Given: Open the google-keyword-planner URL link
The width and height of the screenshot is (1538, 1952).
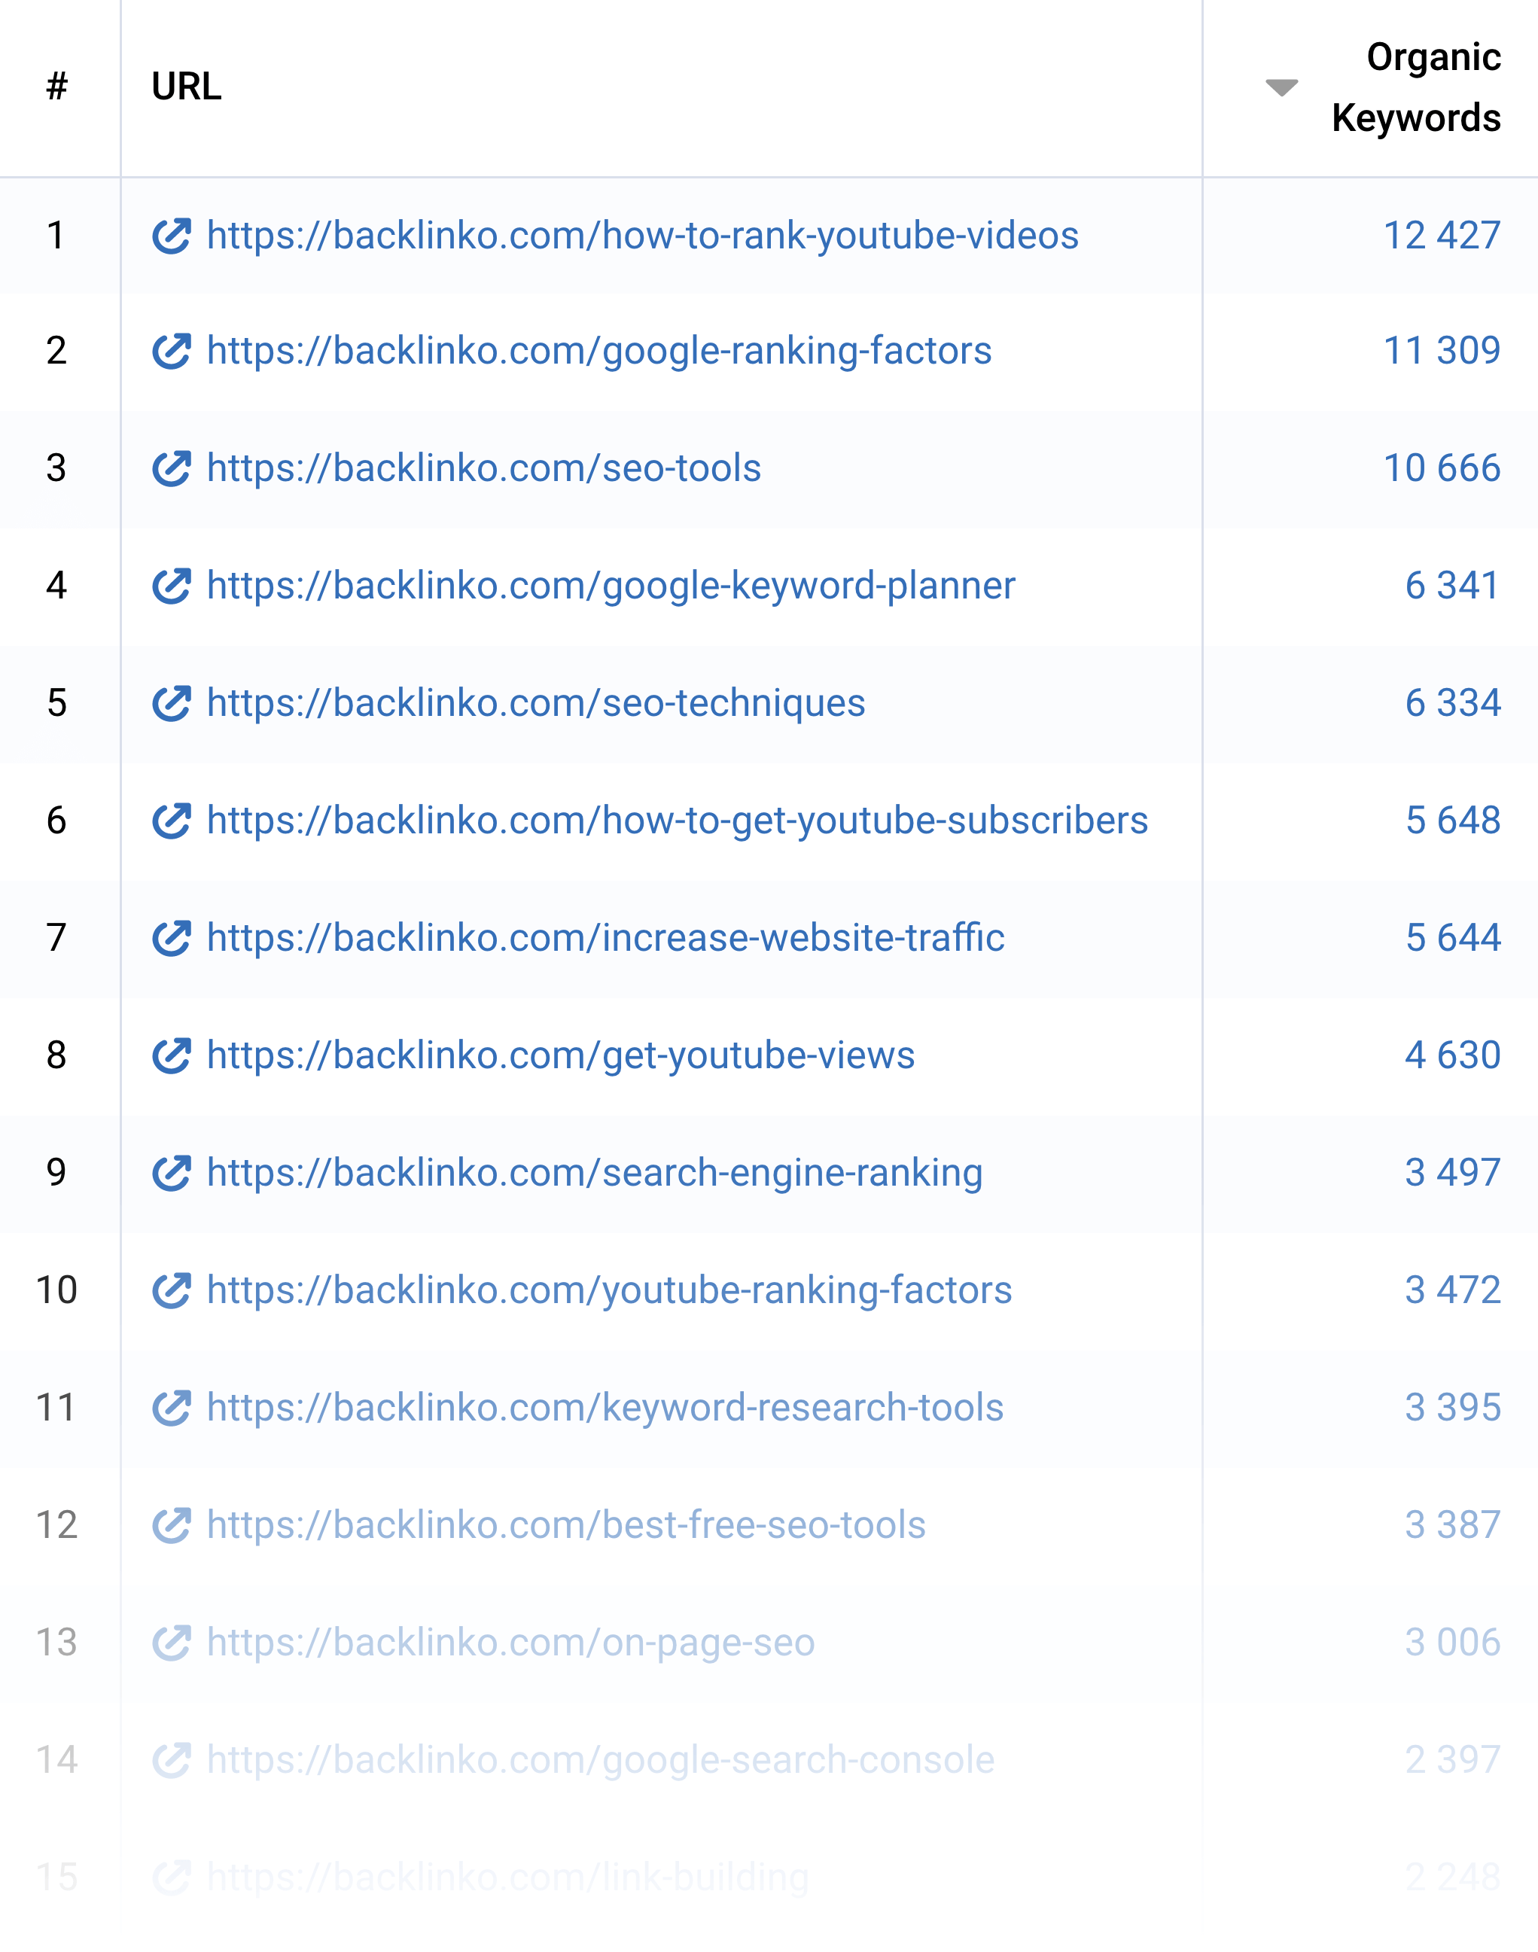Looking at the screenshot, I should 611,586.
